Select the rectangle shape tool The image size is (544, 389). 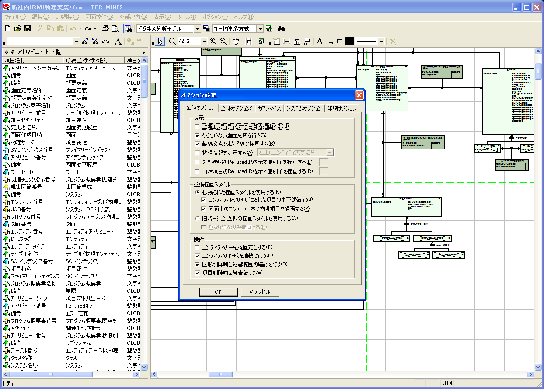click(340, 41)
